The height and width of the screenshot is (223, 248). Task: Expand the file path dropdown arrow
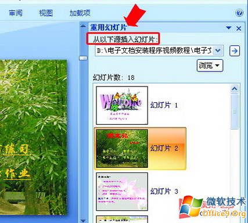pyautogui.click(x=218, y=51)
